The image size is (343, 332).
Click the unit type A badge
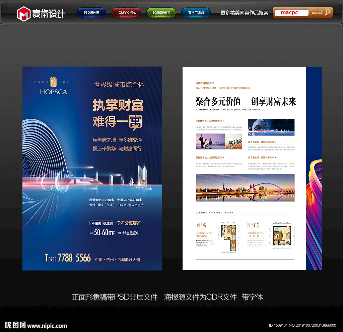[204, 225]
